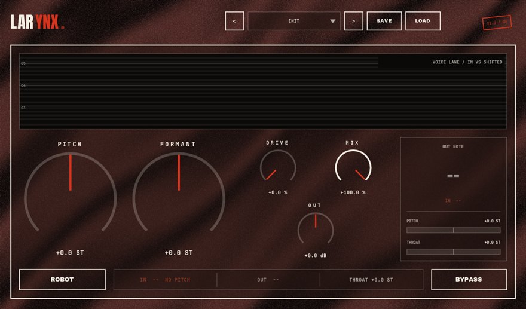
Task: Click the OUT NOTE dashes readout
Action: pos(453,176)
